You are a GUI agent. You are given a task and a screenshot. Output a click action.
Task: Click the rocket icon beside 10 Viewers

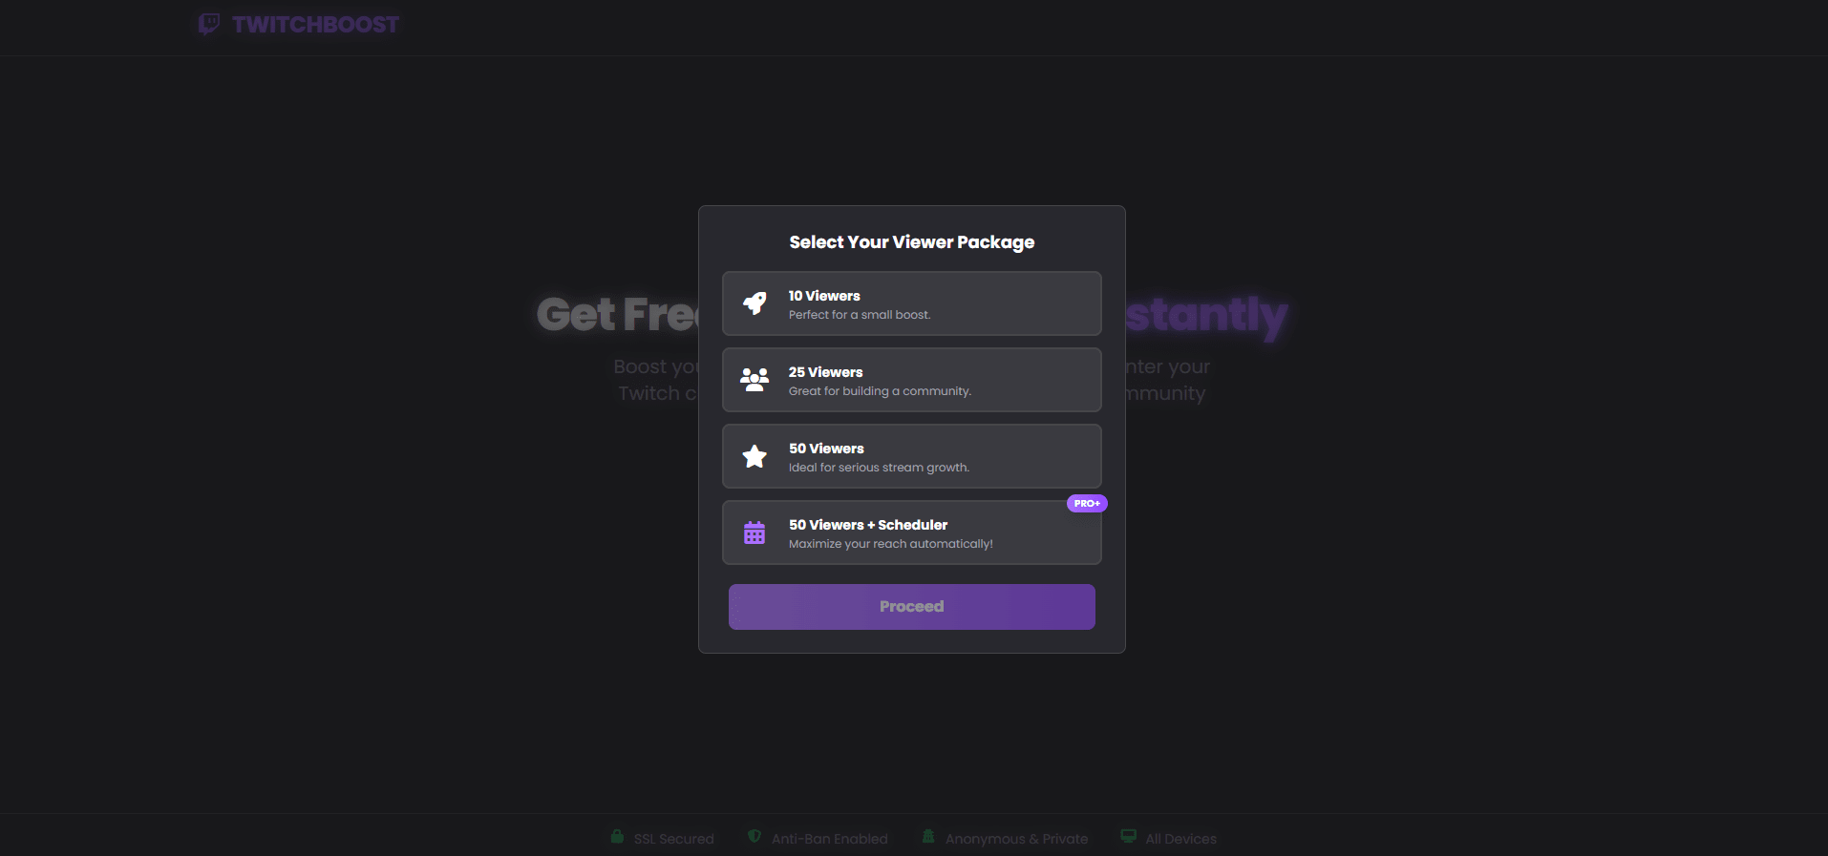click(755, 303)
